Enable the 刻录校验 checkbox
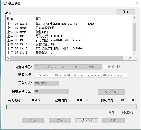141x130 pixels. 106,67
